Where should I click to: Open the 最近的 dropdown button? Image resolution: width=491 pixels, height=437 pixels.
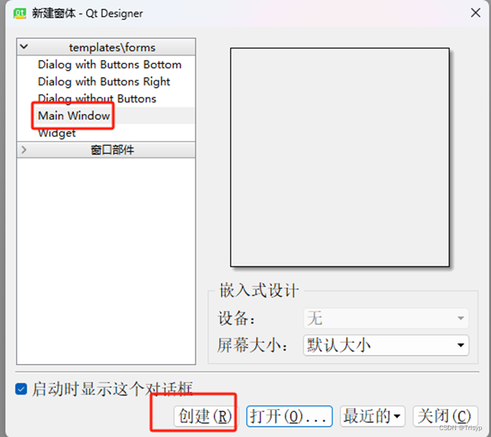[x=372, y=416]
